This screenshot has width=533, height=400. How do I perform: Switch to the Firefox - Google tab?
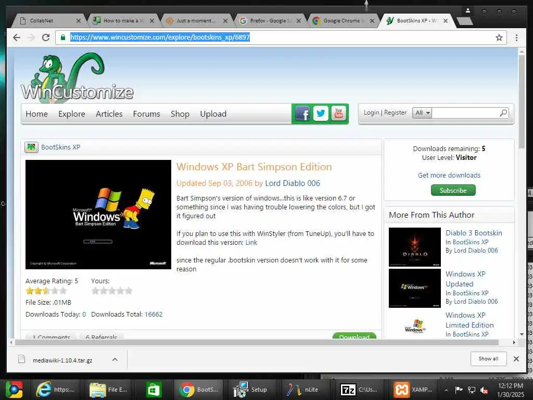(x=270, y=21)
